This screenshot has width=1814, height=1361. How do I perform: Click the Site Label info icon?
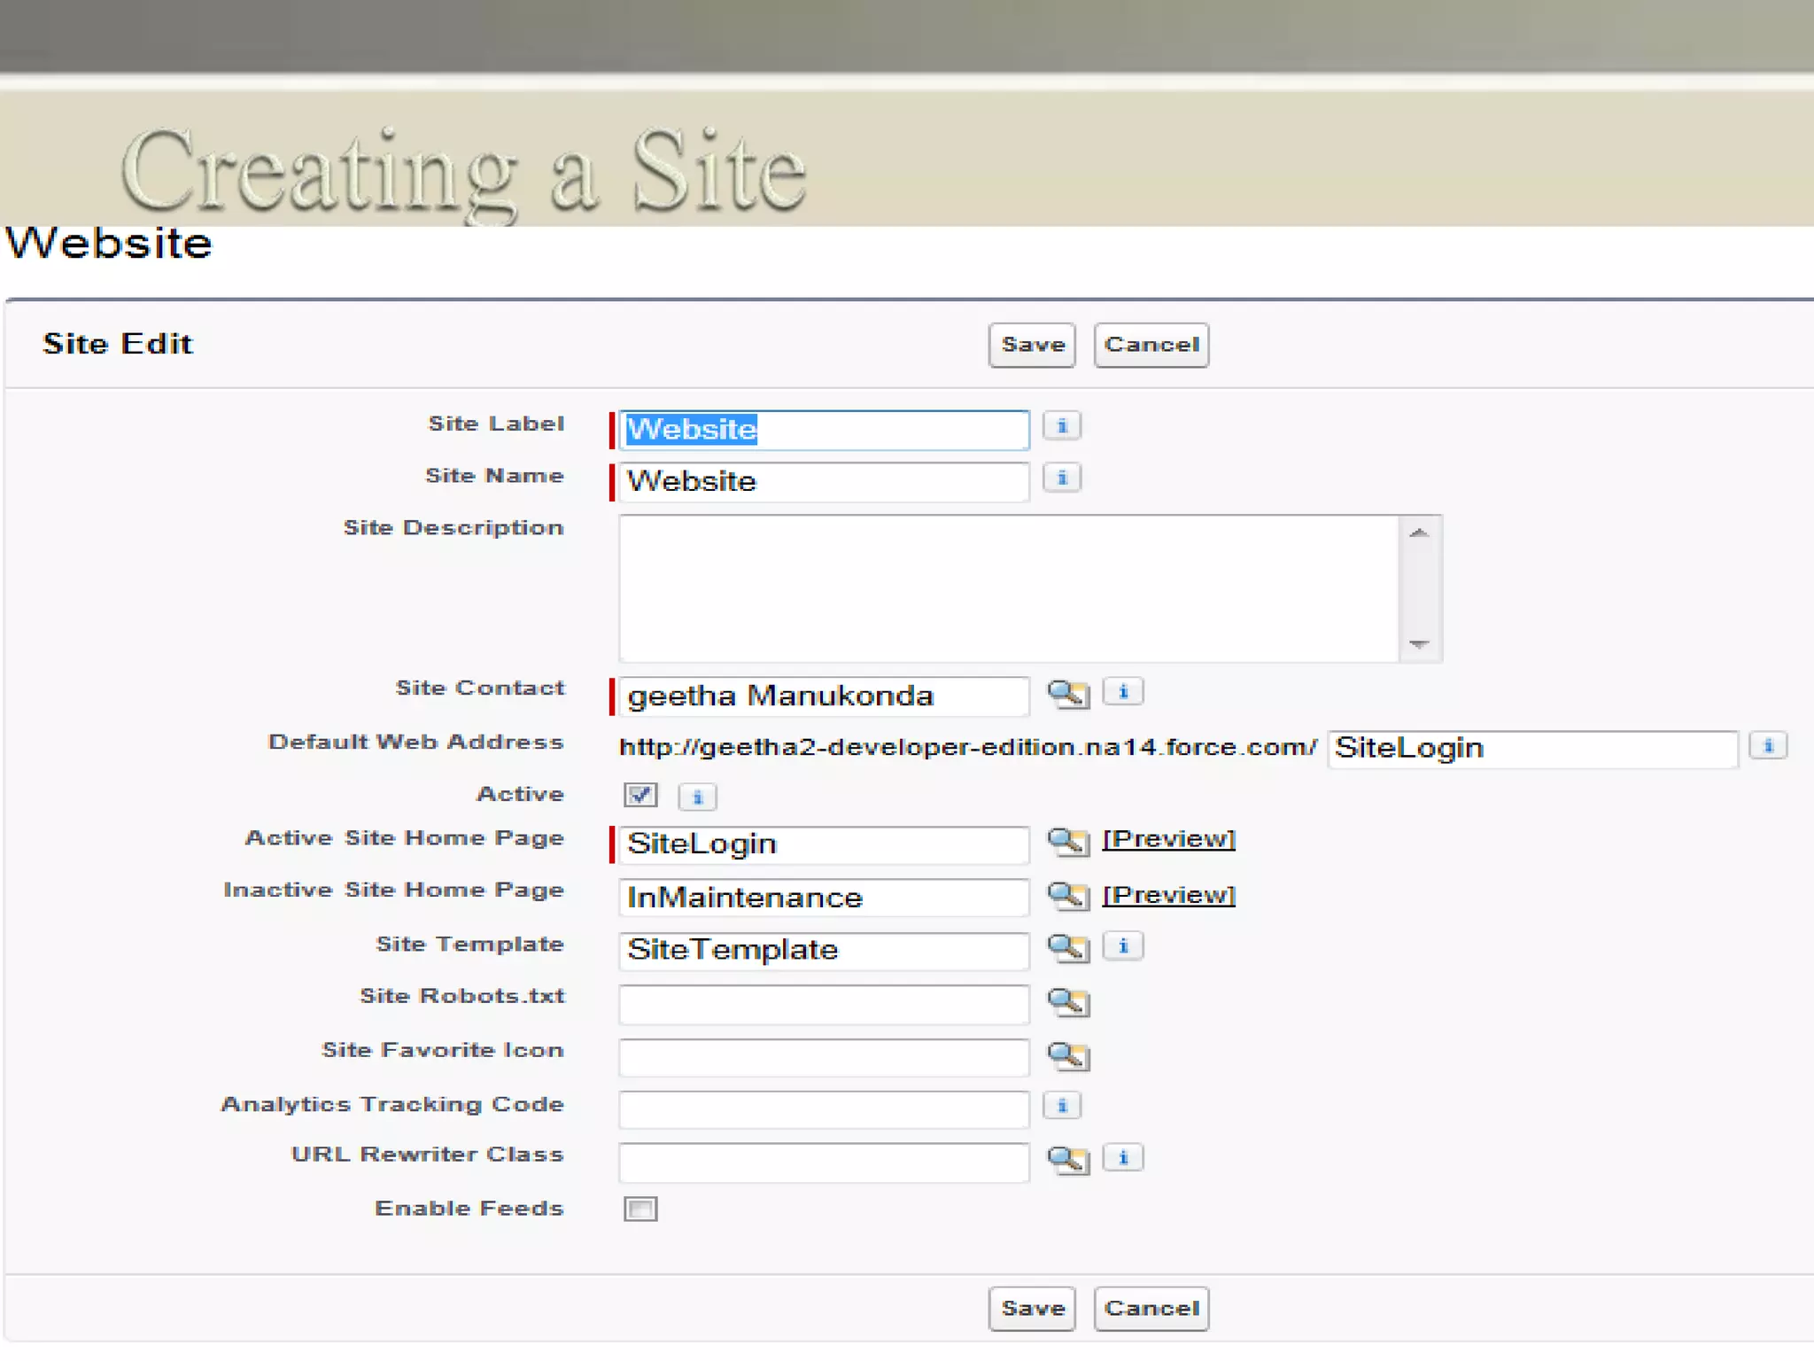[1061, 426]
